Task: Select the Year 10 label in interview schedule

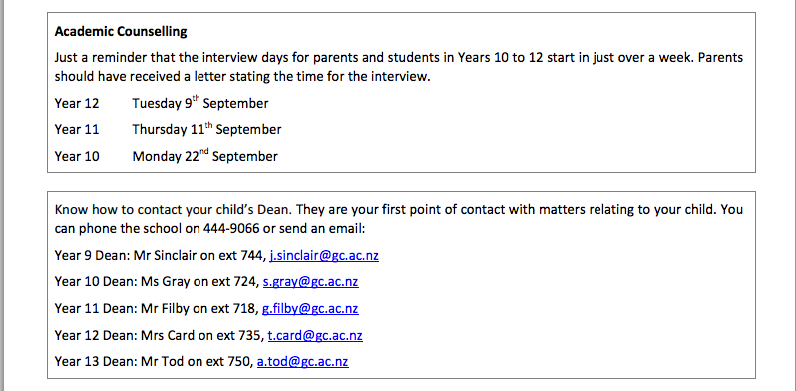Action: click(77, 156)
